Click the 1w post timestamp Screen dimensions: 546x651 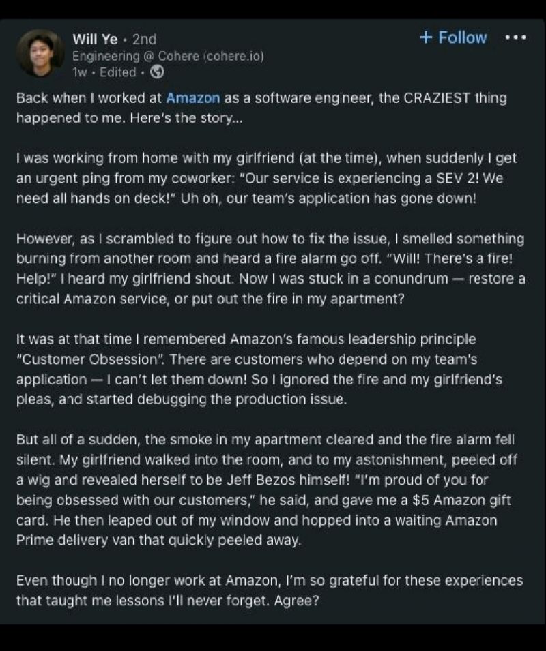tap(80, 72)
